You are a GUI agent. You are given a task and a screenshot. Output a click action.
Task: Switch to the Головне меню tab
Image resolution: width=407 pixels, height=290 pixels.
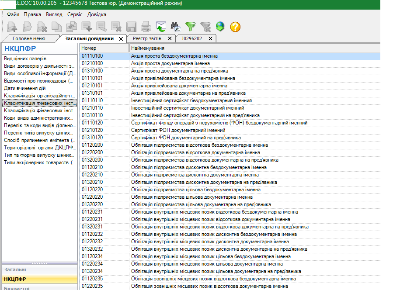[29, 38]
